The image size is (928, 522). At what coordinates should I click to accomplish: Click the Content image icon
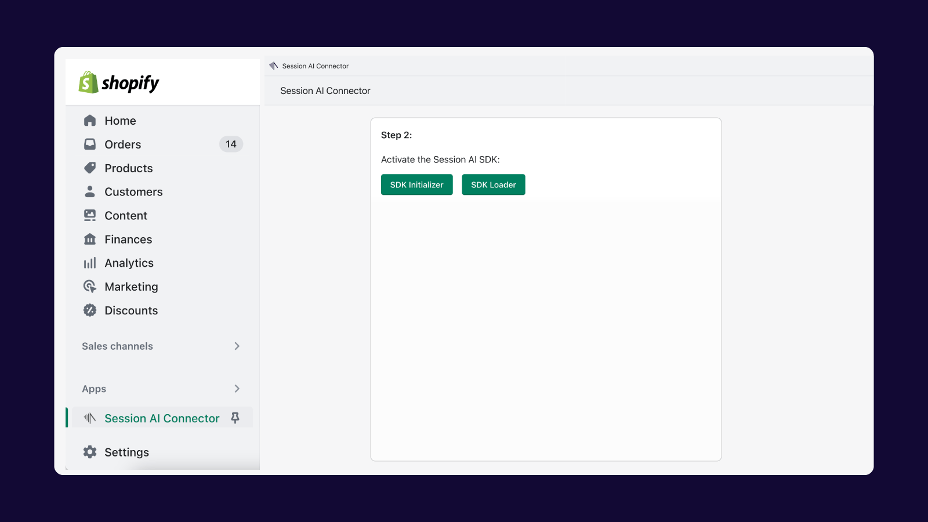coord(90,215)
